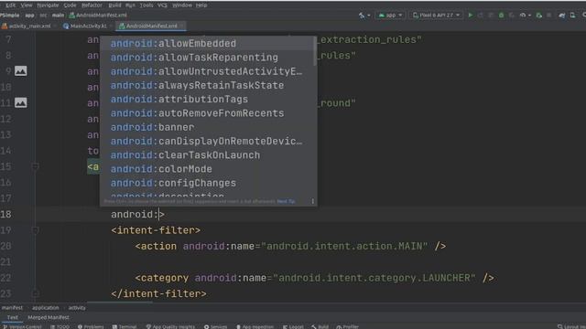Open Device Manager icon in toolbar
The width and height of the screenshot is (586, 329).
point(572,16)
